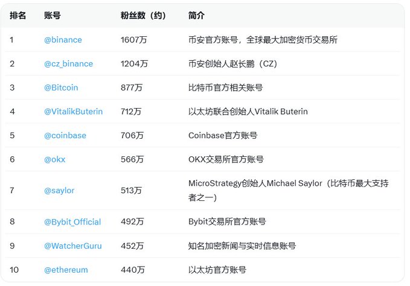Screen dimensions: 410x286
Task: Open the @Bitcoin account link
Action: coord(61,87)
